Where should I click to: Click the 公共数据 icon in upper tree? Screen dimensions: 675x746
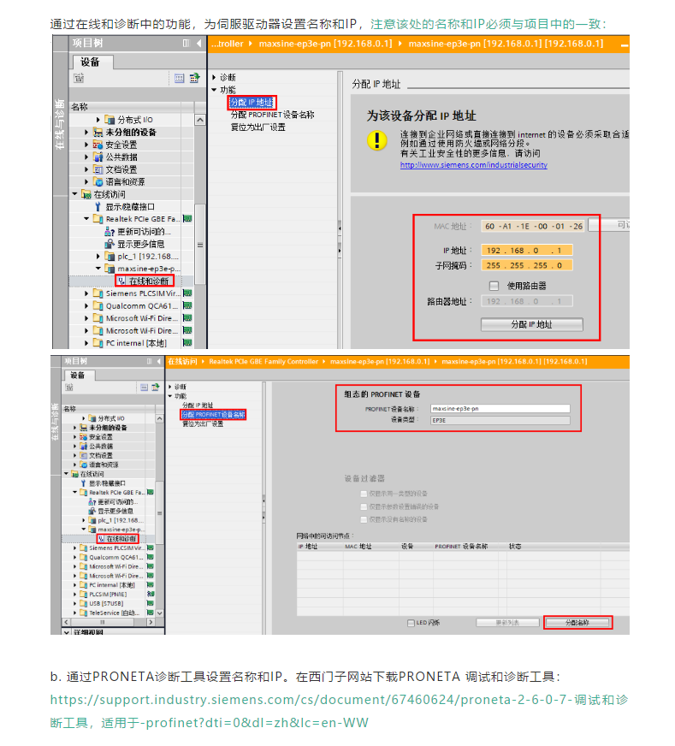[x=98, y=157]
